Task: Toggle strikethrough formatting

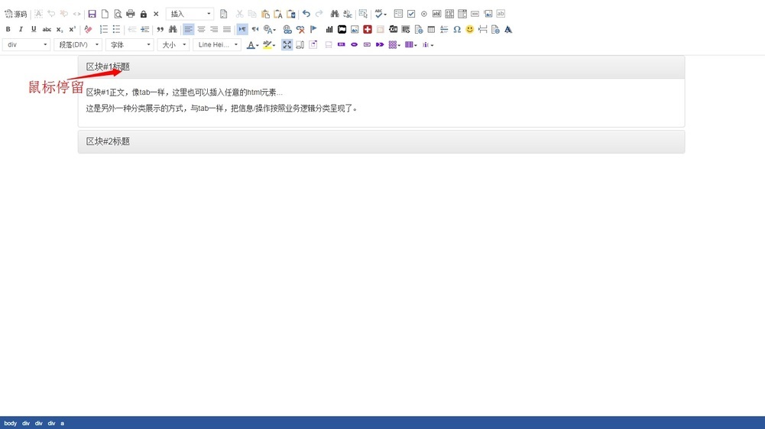Action: click(47, 30)
